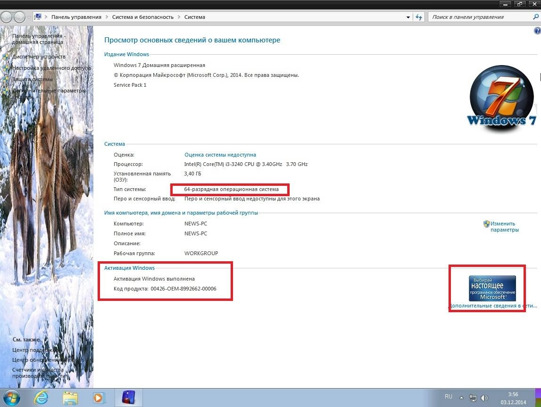Click the active blue taskbar application icon
Viewport: 541px width, 407px height.
128,398
